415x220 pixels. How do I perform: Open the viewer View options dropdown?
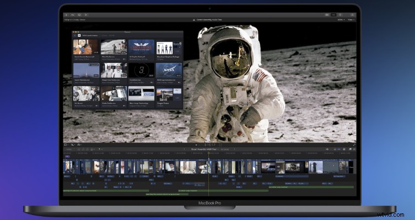point(351,20)
